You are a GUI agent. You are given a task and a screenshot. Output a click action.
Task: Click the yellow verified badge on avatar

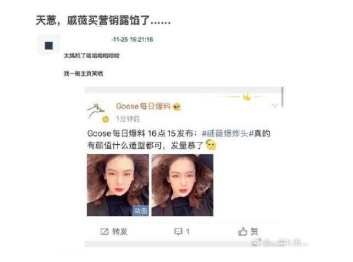(x=106, y=119)
